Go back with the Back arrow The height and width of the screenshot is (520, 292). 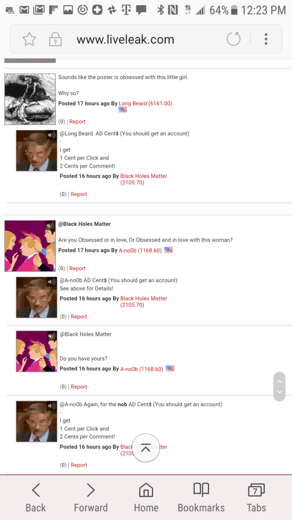pos(36,498)
